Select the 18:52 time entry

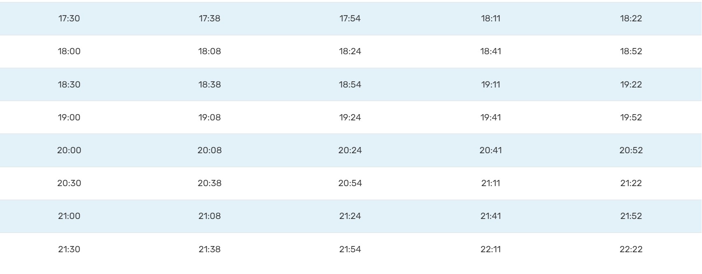631,51
